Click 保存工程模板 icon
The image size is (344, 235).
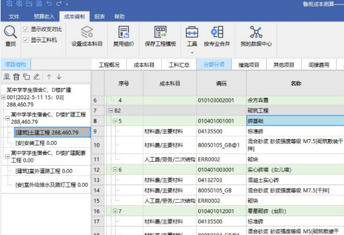point(161,32)
